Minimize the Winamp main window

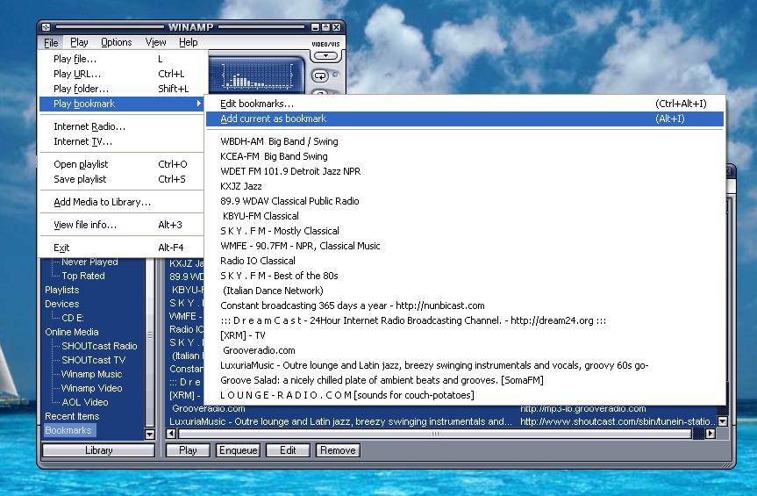click(x=316, y=27)
